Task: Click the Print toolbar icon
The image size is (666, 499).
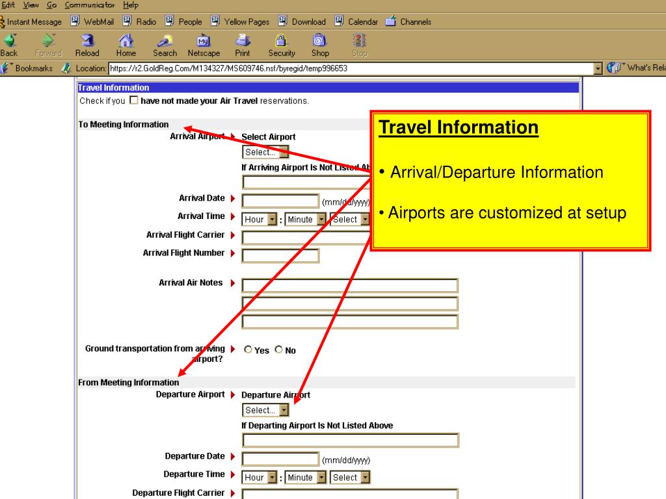Action: coord(243,45)
